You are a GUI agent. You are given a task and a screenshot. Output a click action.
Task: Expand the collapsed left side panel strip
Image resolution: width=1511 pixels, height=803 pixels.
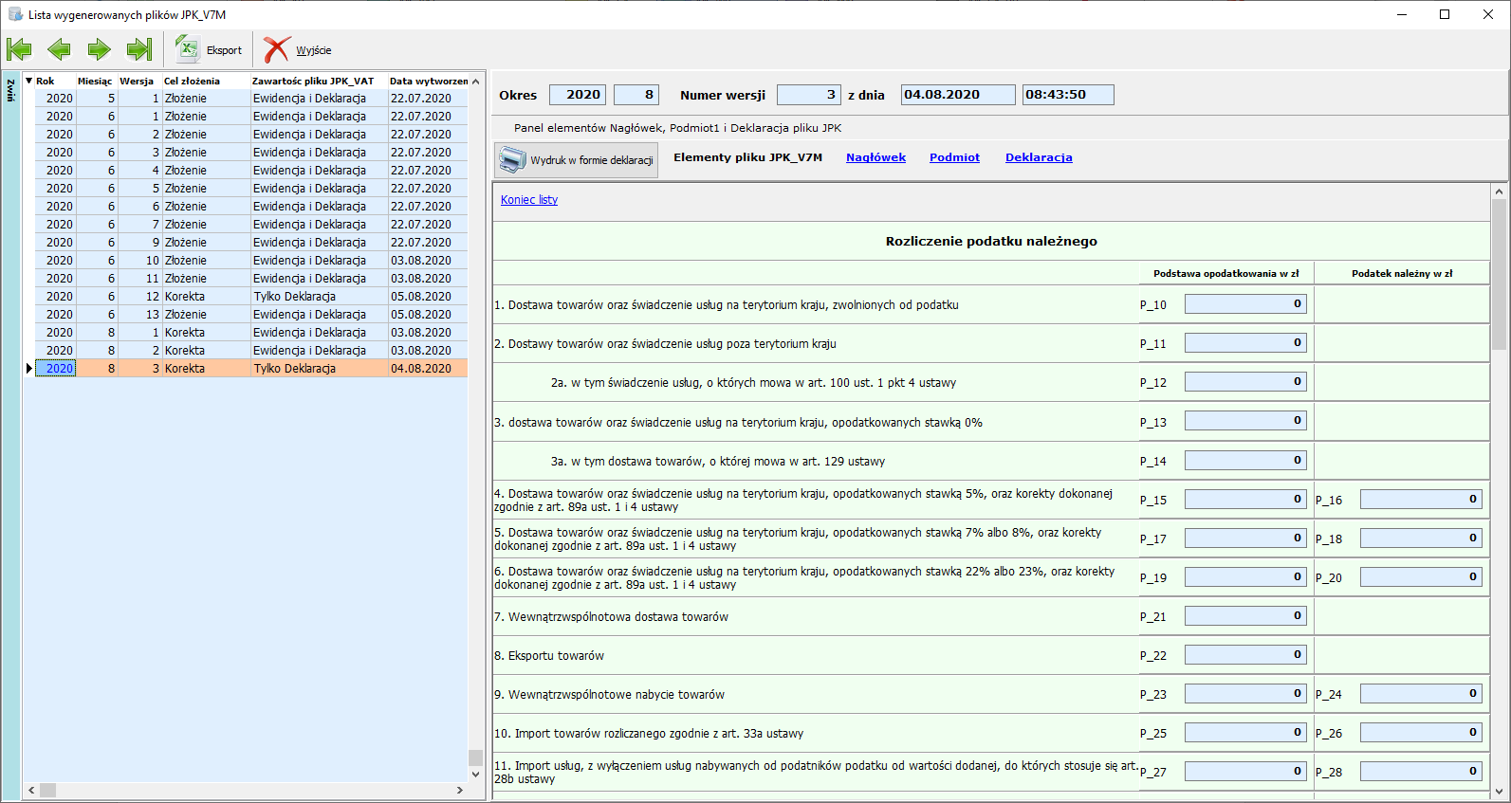[10, 436]
